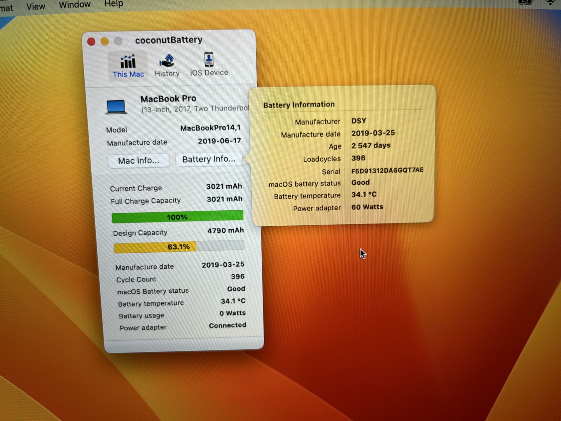Click the Battery Info button

[209, 159]
